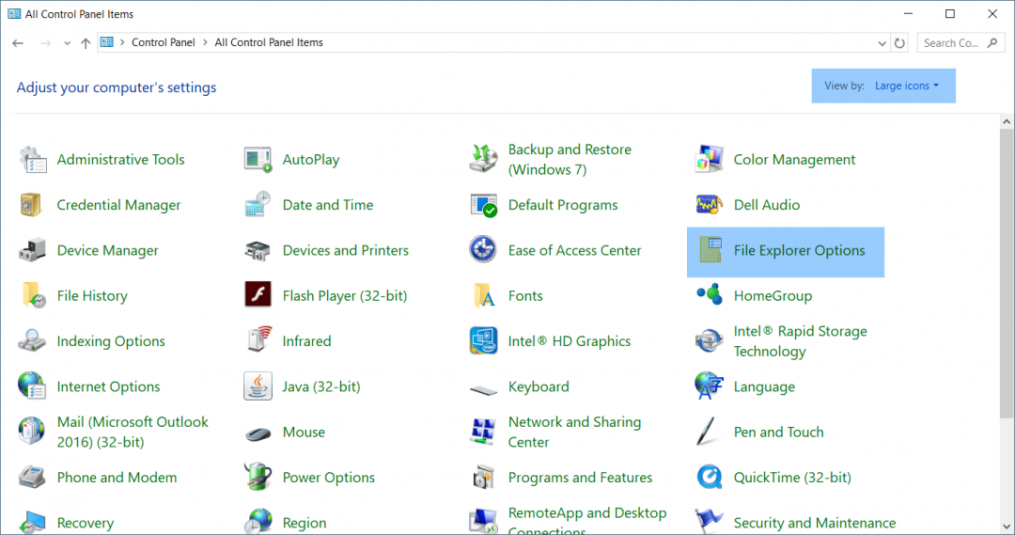Click the Backup and Restore (Windows 7) icon

[483, 159]
